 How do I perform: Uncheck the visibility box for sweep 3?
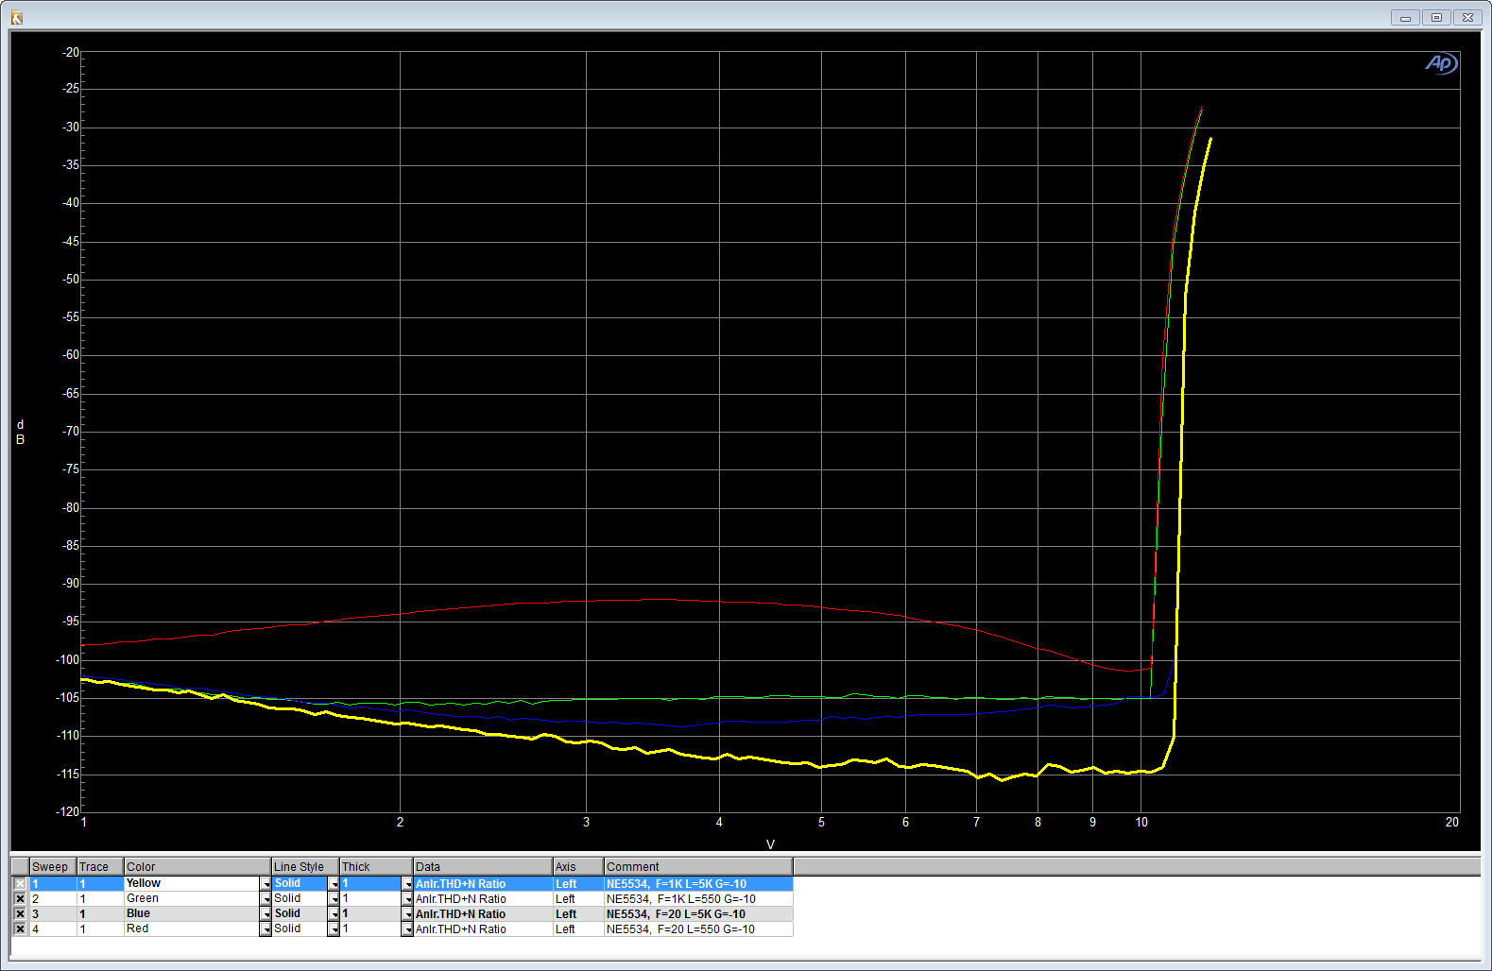[x=20, y=914]
